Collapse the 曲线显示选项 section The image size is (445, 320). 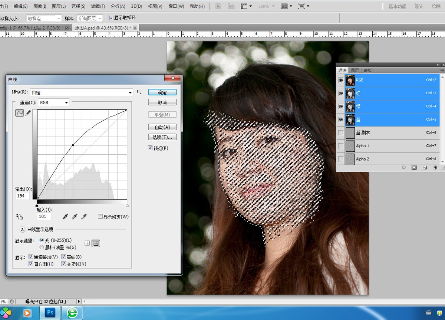22,229
